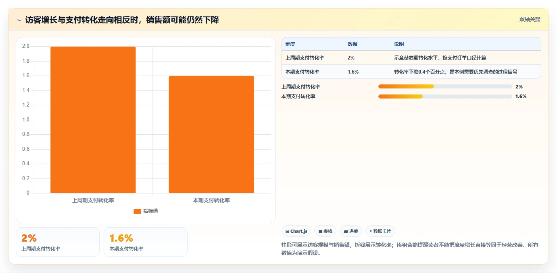The height and width of the screenshot is (273, 557).
Task: Click the 数据卡片 tag
Action: point(380,231)
